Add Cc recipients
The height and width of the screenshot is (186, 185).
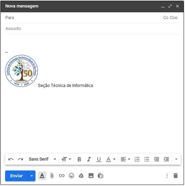(166, 18)
